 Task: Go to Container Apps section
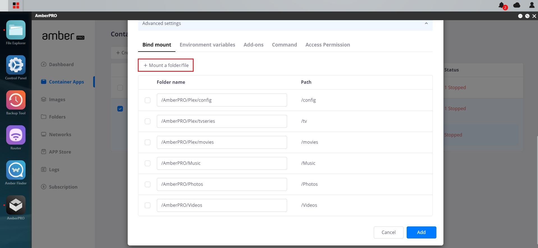click(67, 82)
